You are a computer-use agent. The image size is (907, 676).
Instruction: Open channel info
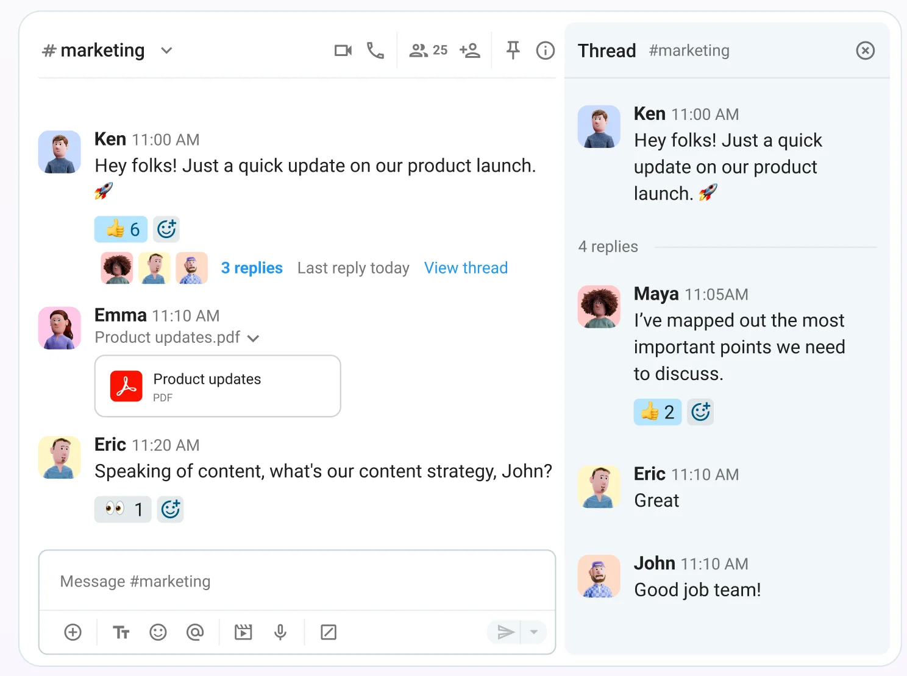(x=545, y=51)
